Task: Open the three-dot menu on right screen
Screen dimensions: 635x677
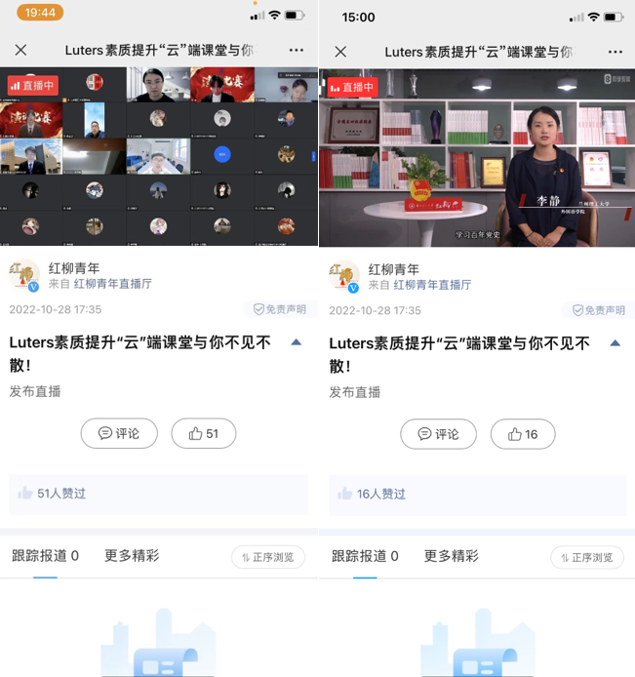Action: click(x=615, y=52)
